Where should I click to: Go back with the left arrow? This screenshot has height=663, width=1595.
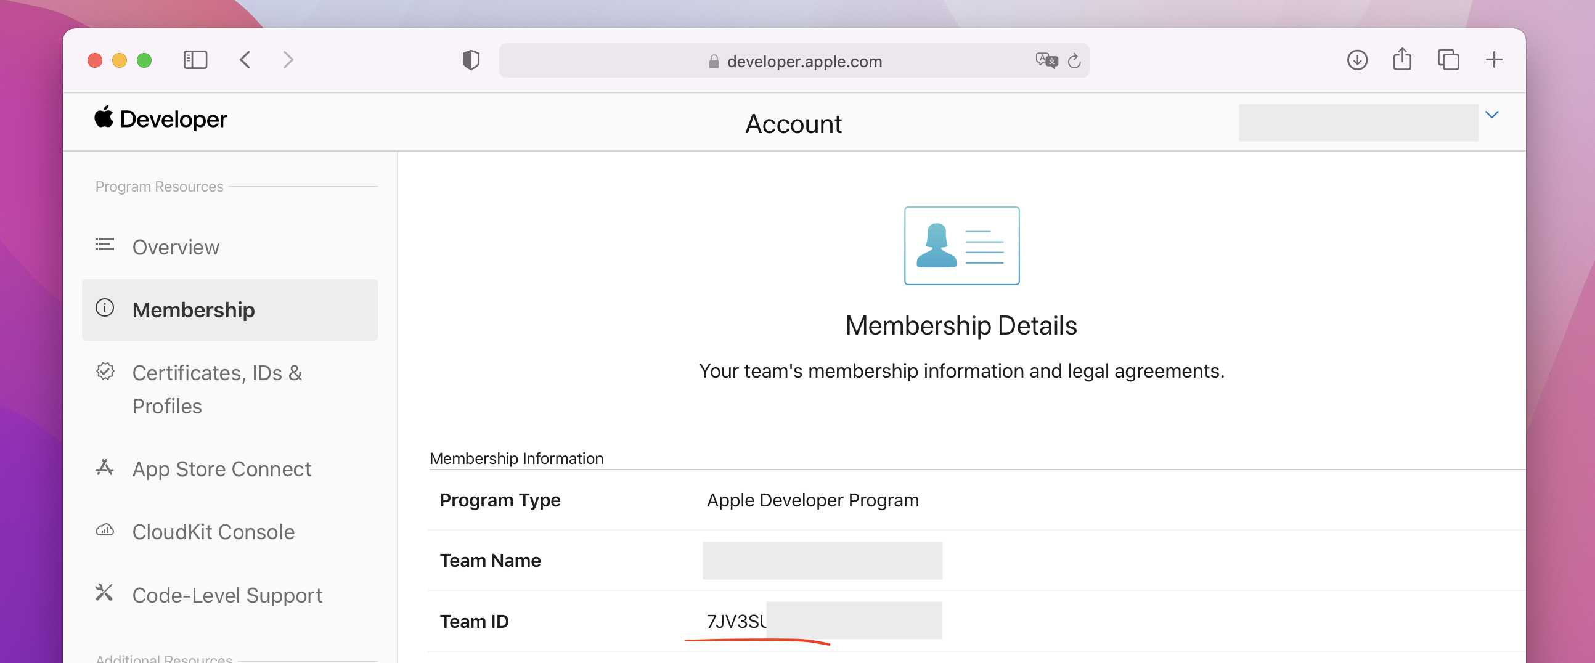[245, 60]
